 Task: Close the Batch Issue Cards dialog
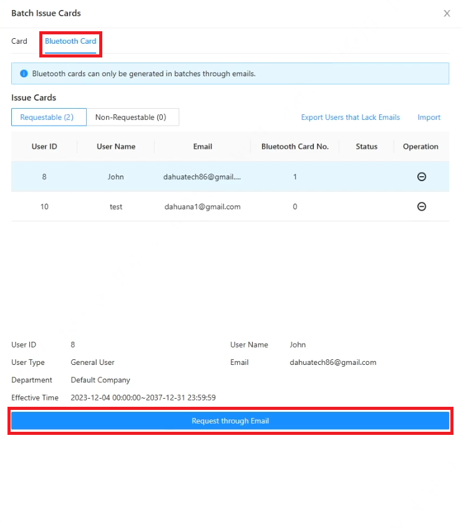tap(447, 14)
